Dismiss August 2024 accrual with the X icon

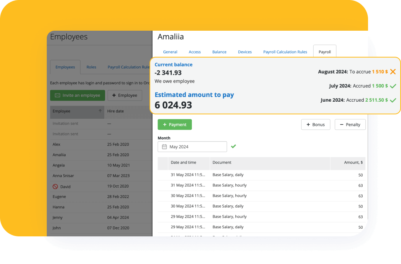[x=393, y=72]
